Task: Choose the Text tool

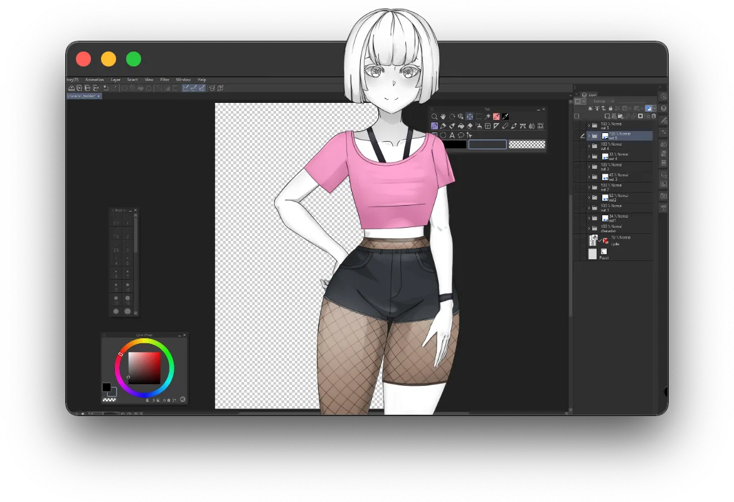Action: click(452, 135)
